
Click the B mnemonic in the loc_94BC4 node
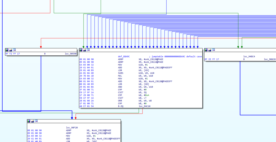(x=244, y=59)
